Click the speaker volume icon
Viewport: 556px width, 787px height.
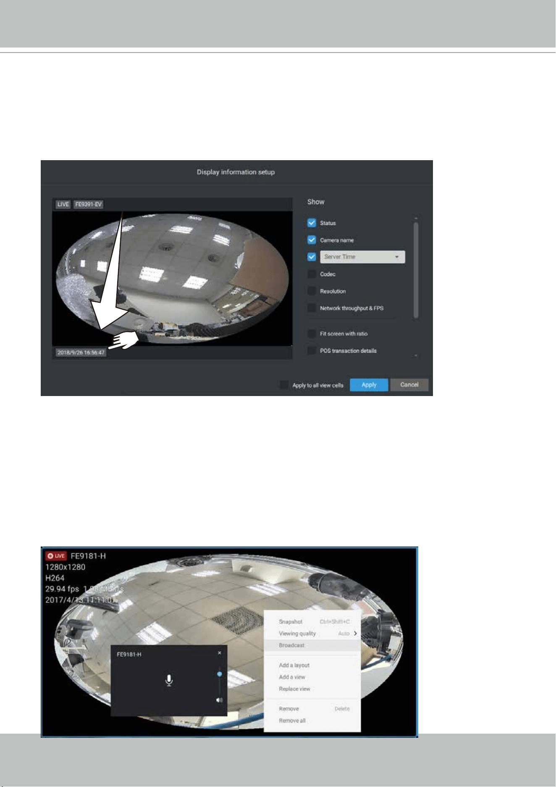219,700
